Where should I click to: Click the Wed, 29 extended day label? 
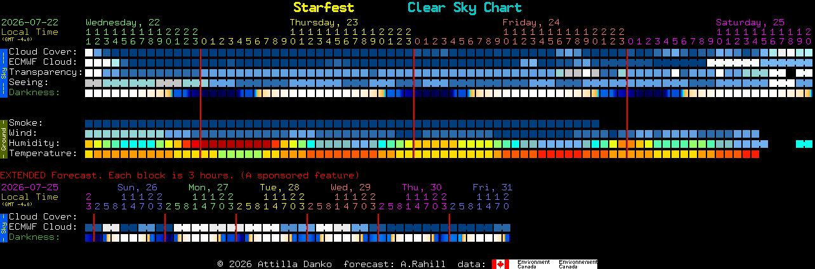(x=350, y=187)
